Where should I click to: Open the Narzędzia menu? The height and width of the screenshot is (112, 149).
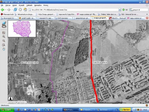click(38, 5)
